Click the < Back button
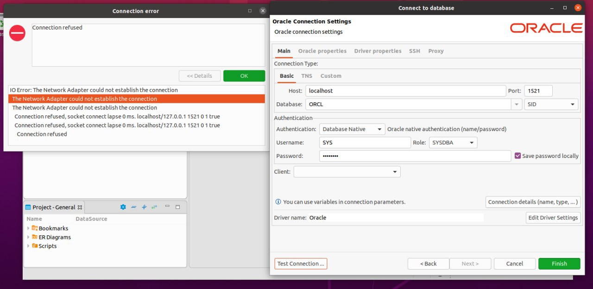The height and width of the screenshot is (289, 593). click(429, 264)
